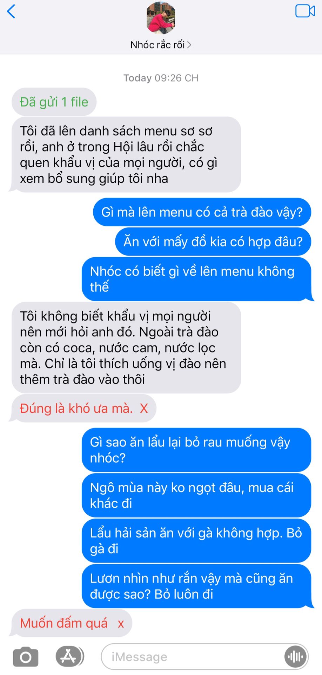
Task: Select the lẩu hải sản with gà message
Action: 196,541
